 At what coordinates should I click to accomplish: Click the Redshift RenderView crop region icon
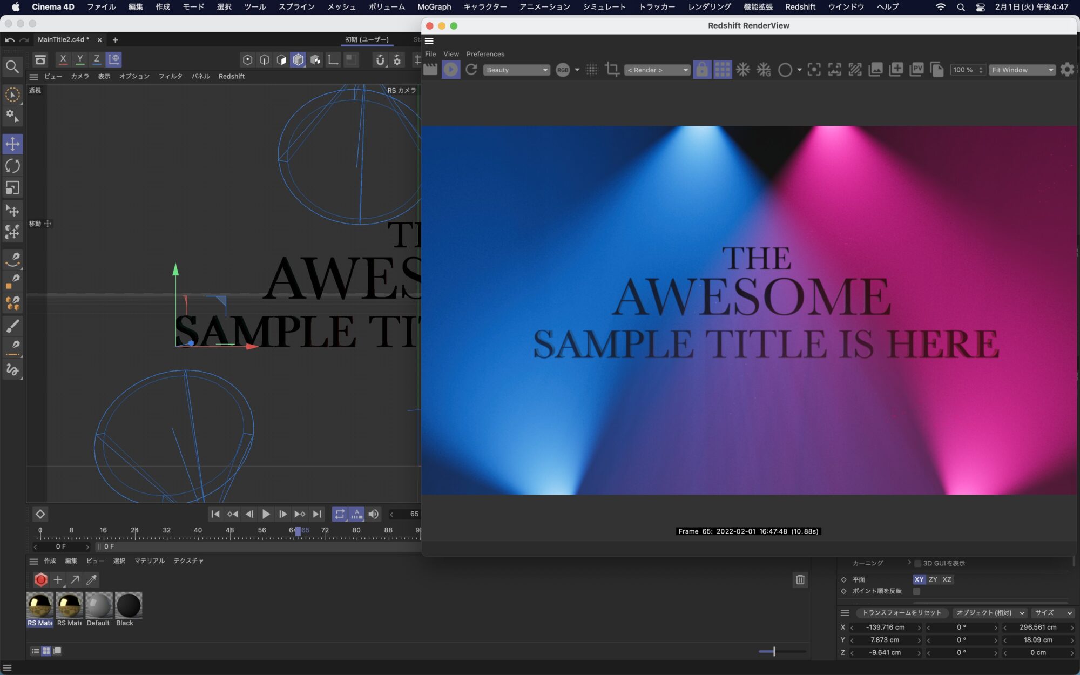[612, 70]
